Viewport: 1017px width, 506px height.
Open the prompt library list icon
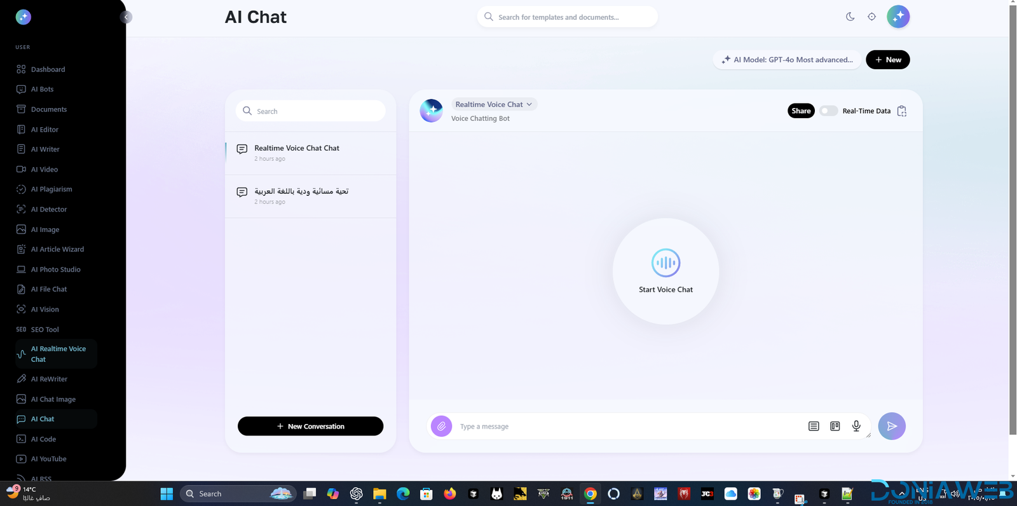[x=814, y=426]
